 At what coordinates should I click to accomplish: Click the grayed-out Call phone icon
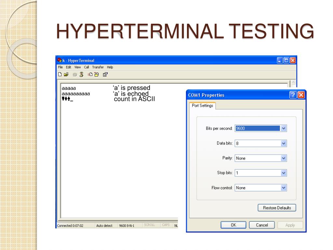pyautogui.click(x=75, y=74)
